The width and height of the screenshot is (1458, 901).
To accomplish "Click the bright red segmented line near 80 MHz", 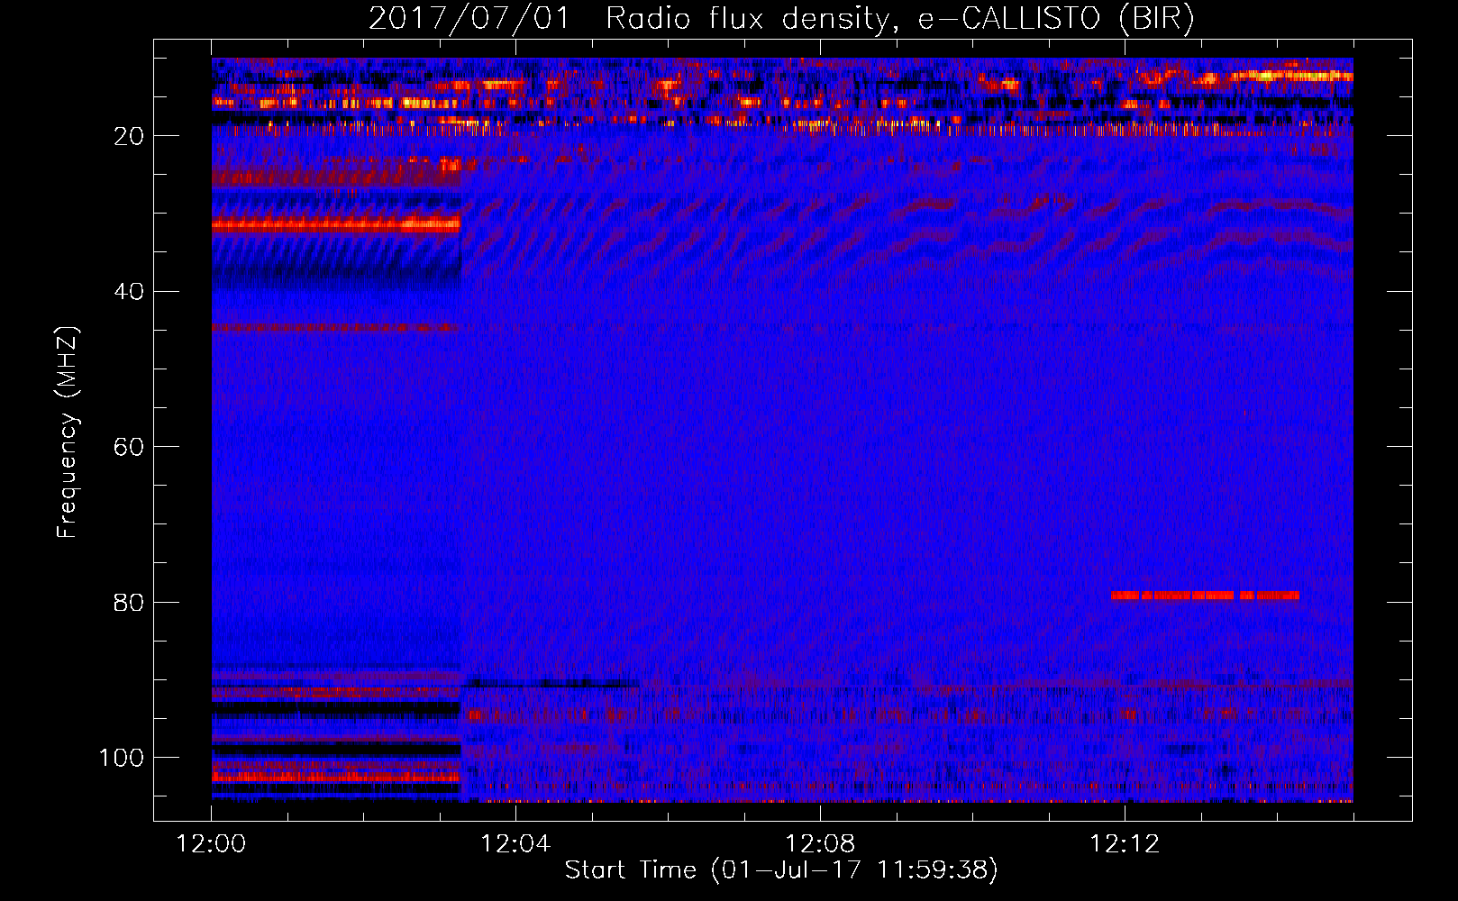I will [1205, 596].
